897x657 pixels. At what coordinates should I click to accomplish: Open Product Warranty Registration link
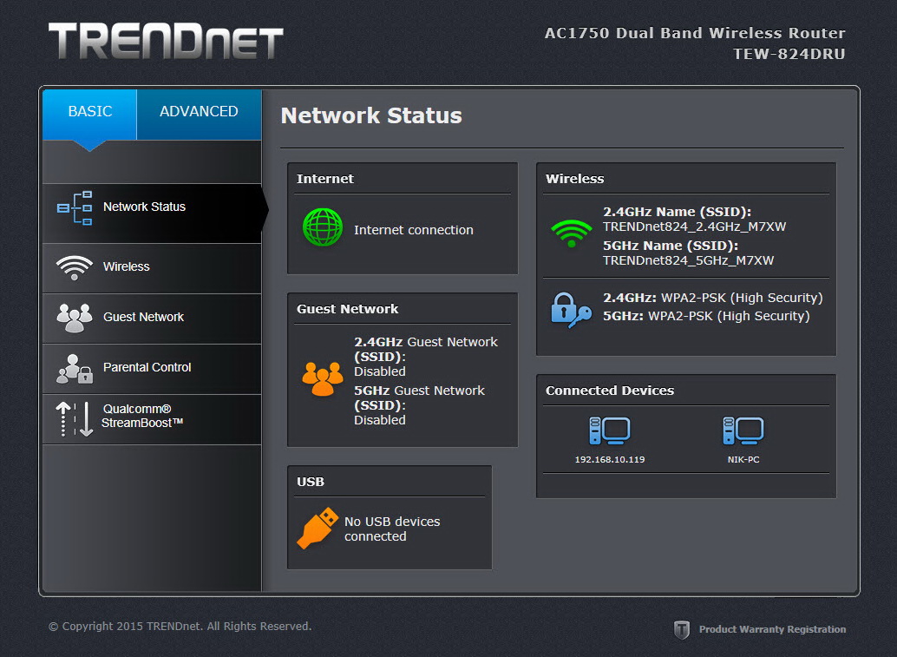(x=772, y=629)
